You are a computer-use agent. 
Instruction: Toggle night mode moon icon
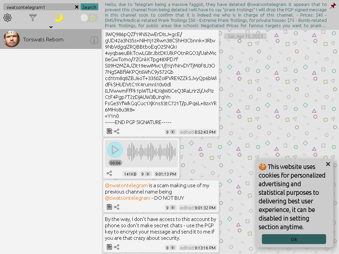[59, 18]
